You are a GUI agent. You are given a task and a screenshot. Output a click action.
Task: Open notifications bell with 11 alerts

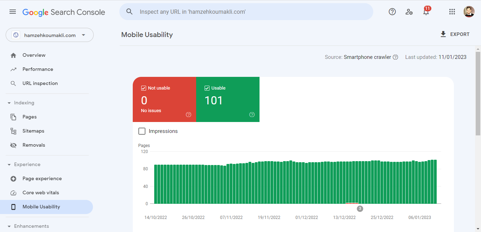click(426, 12)
